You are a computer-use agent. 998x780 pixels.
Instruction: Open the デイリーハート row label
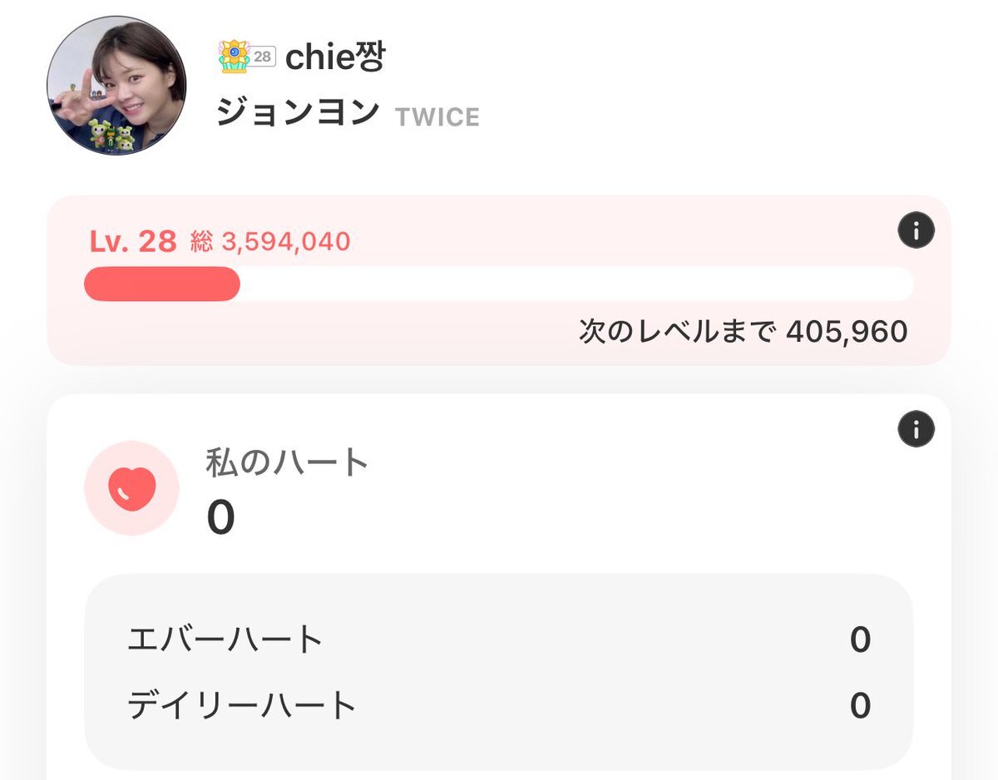(x=242, y=705)
